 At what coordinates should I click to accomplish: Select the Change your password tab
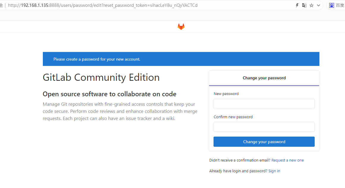coord(264,78)
